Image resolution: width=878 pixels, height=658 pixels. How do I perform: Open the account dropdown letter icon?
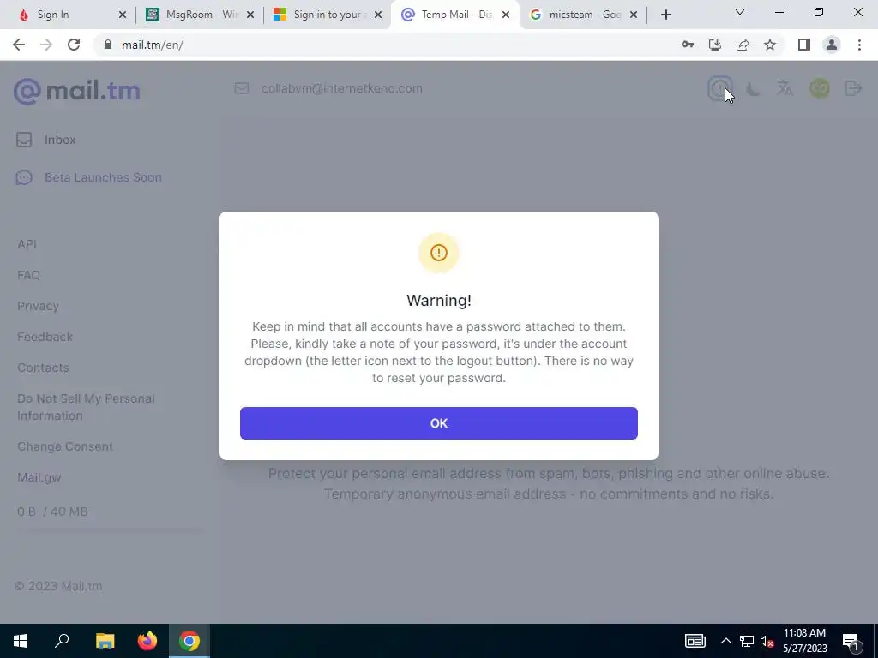point(819,88)
